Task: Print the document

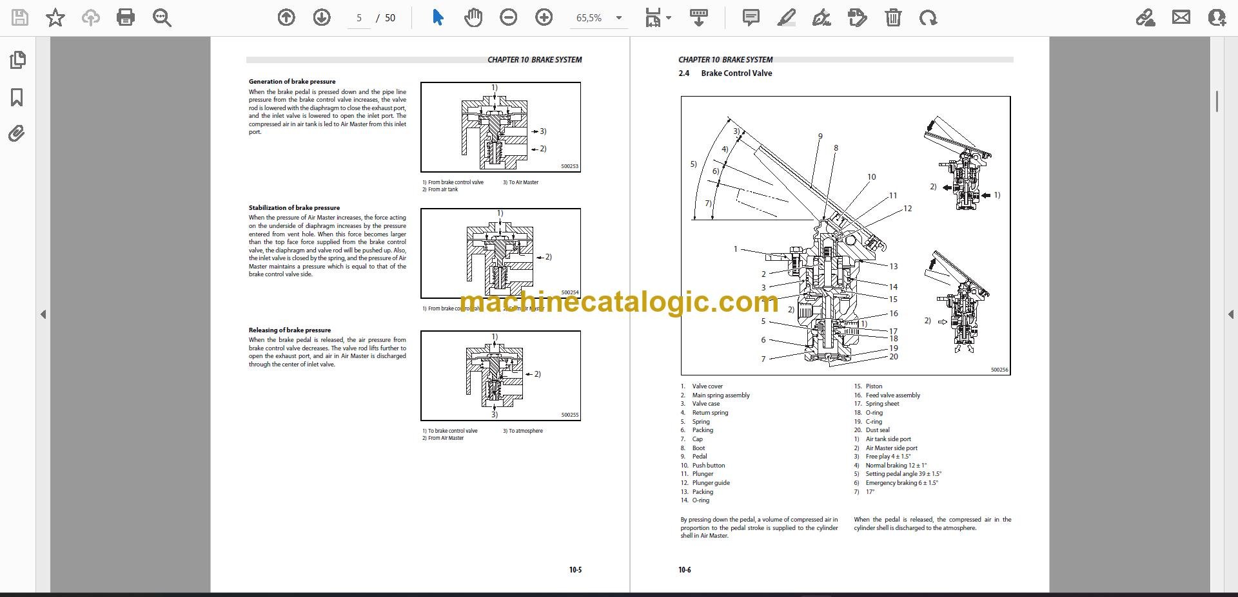Action: [x=126, y=17]
